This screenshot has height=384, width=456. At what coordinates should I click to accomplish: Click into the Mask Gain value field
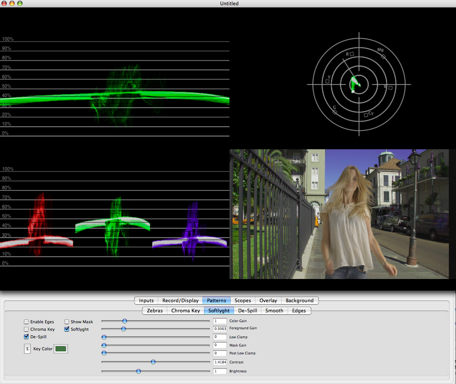tap(220, 345)
